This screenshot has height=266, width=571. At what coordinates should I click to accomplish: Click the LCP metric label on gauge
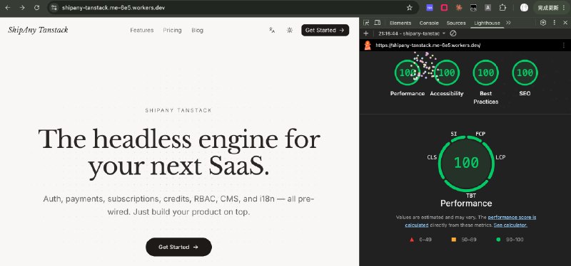coord(500,157)
